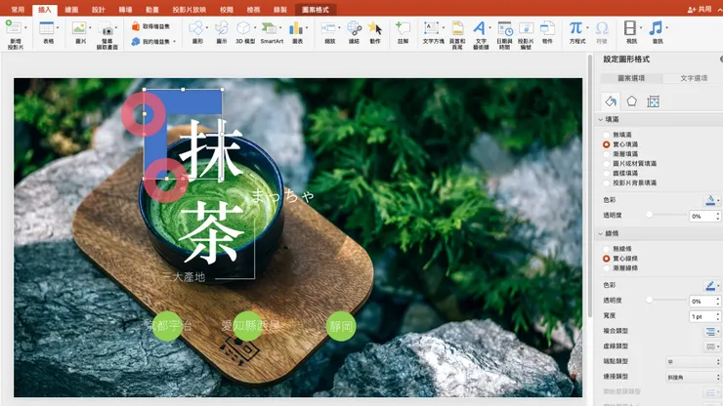
Task: Open the 複合類型 (Compound type) dropdown
Action: (711, 332)
